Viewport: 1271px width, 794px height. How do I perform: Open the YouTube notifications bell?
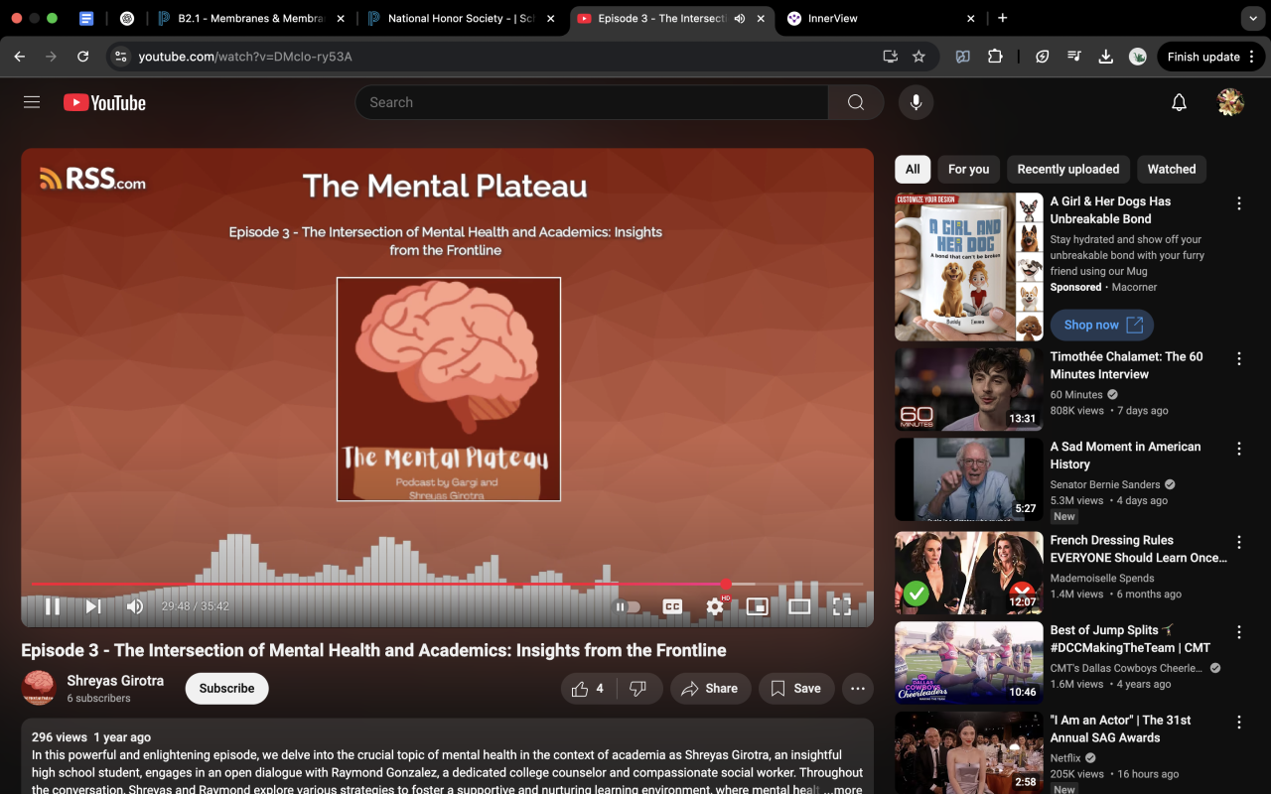tap(1179, 102)
